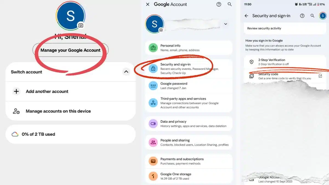The height and width of the screenshot is (185, 329).
Task: Tap the search icon in Google Account header
Action: point(230,4)
